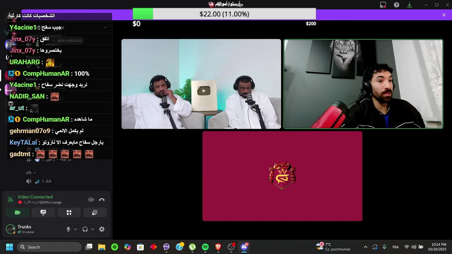Open the Wi-Fi network tray icon
The image size is (452, 254).
[407, 247]
